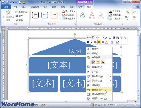Viewport: 141px width, 108px height.
Task: Click the enlarge shape icon in mini toolbar
Action: (x=114, y=38)
